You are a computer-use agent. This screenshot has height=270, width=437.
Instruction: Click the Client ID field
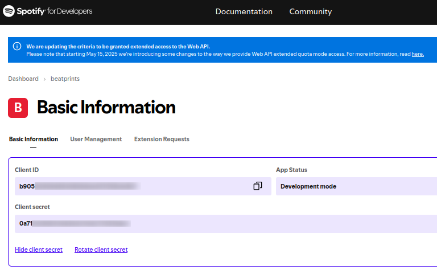tap(143, 186)
